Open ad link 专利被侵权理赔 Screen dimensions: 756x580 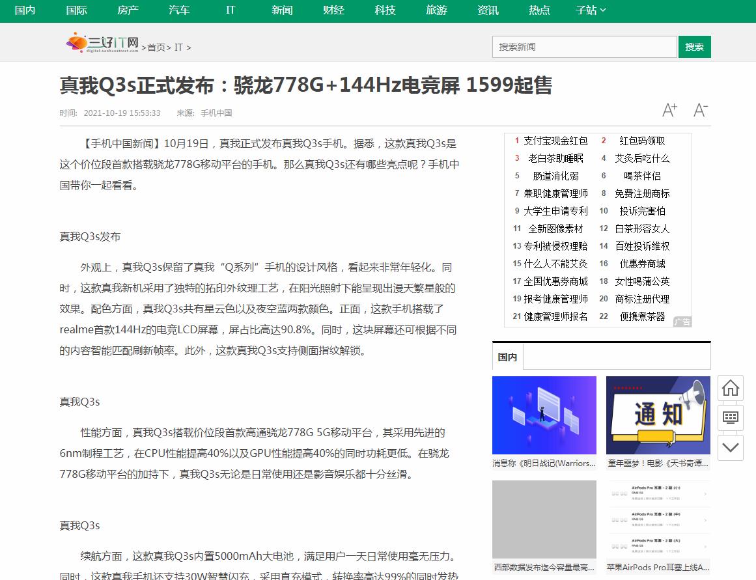(555, 246)
